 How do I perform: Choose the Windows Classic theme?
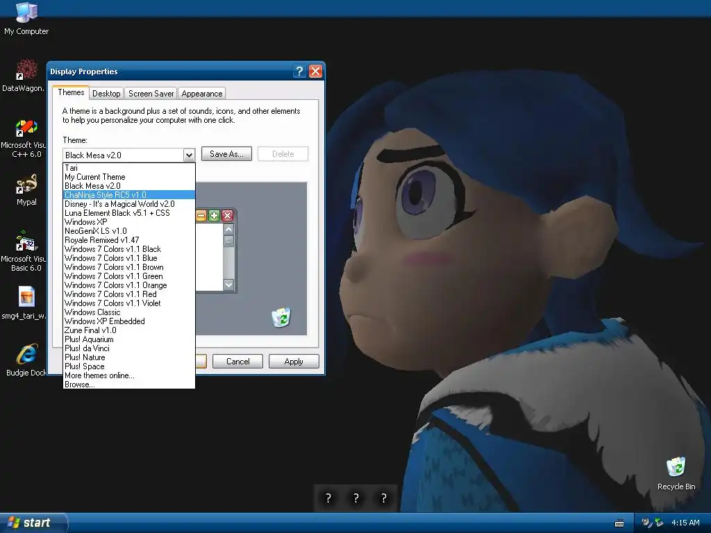point(128,312)
